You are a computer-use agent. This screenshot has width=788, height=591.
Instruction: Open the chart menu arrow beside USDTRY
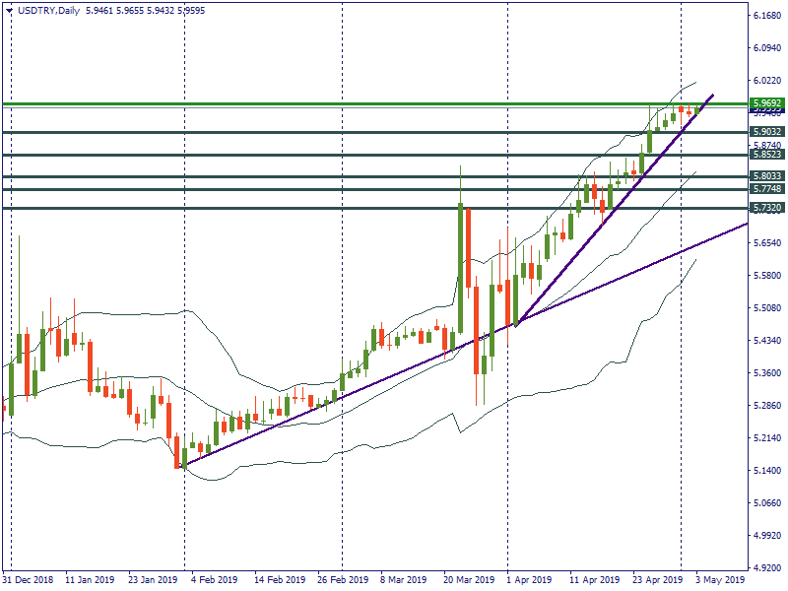coord(8,10)
